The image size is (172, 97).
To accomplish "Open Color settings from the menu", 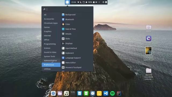I will [77, 24].
